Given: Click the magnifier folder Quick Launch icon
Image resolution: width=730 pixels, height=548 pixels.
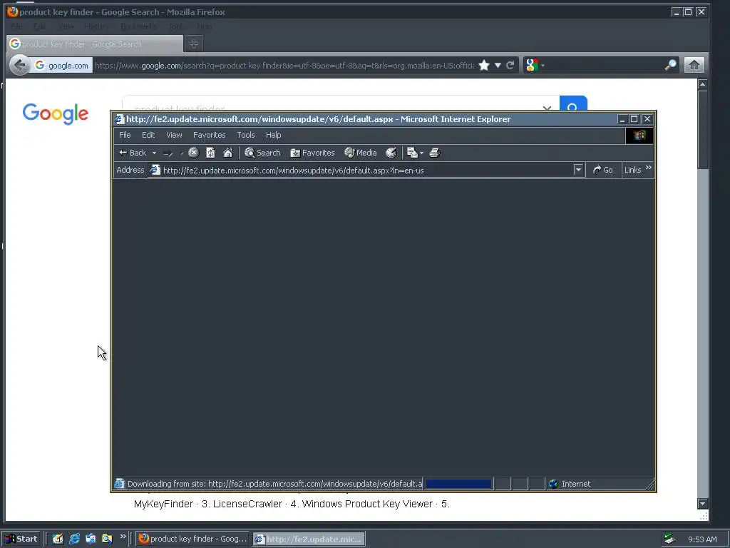Looking at the screenshot, I should point(107,539).
